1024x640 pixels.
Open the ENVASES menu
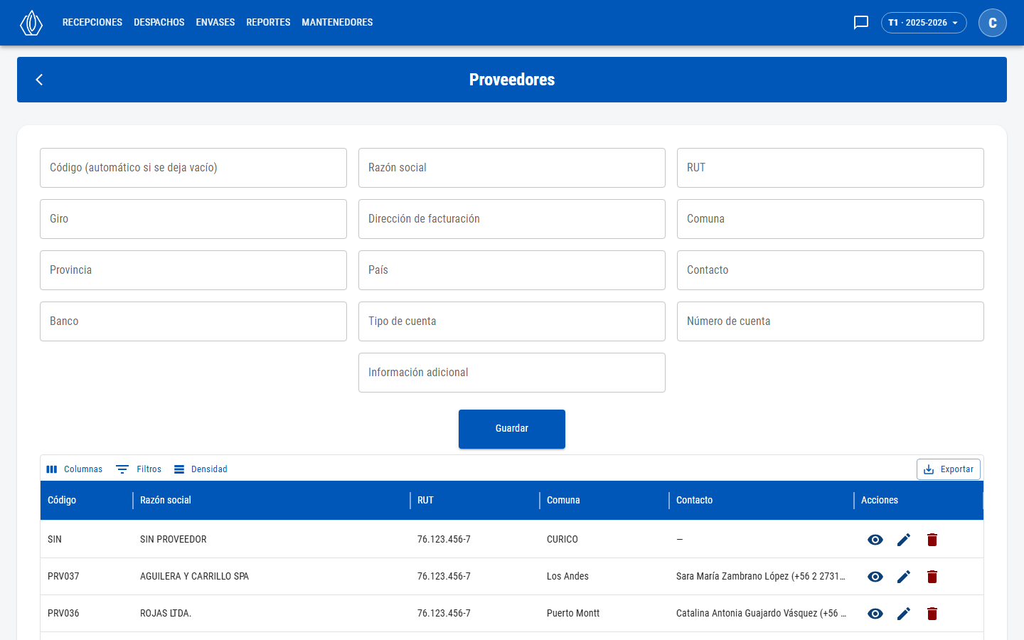pyautogui.click(x=215, y=23)
